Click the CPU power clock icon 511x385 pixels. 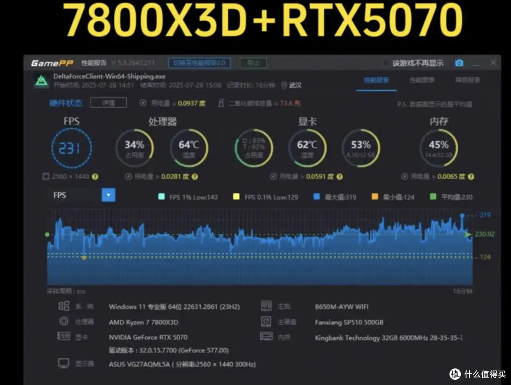[128, 176]
